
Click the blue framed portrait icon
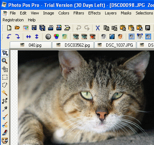coord(132,37)
